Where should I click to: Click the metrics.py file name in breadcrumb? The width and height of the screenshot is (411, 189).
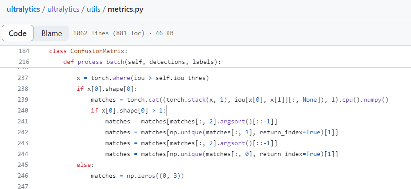[126, 9]
